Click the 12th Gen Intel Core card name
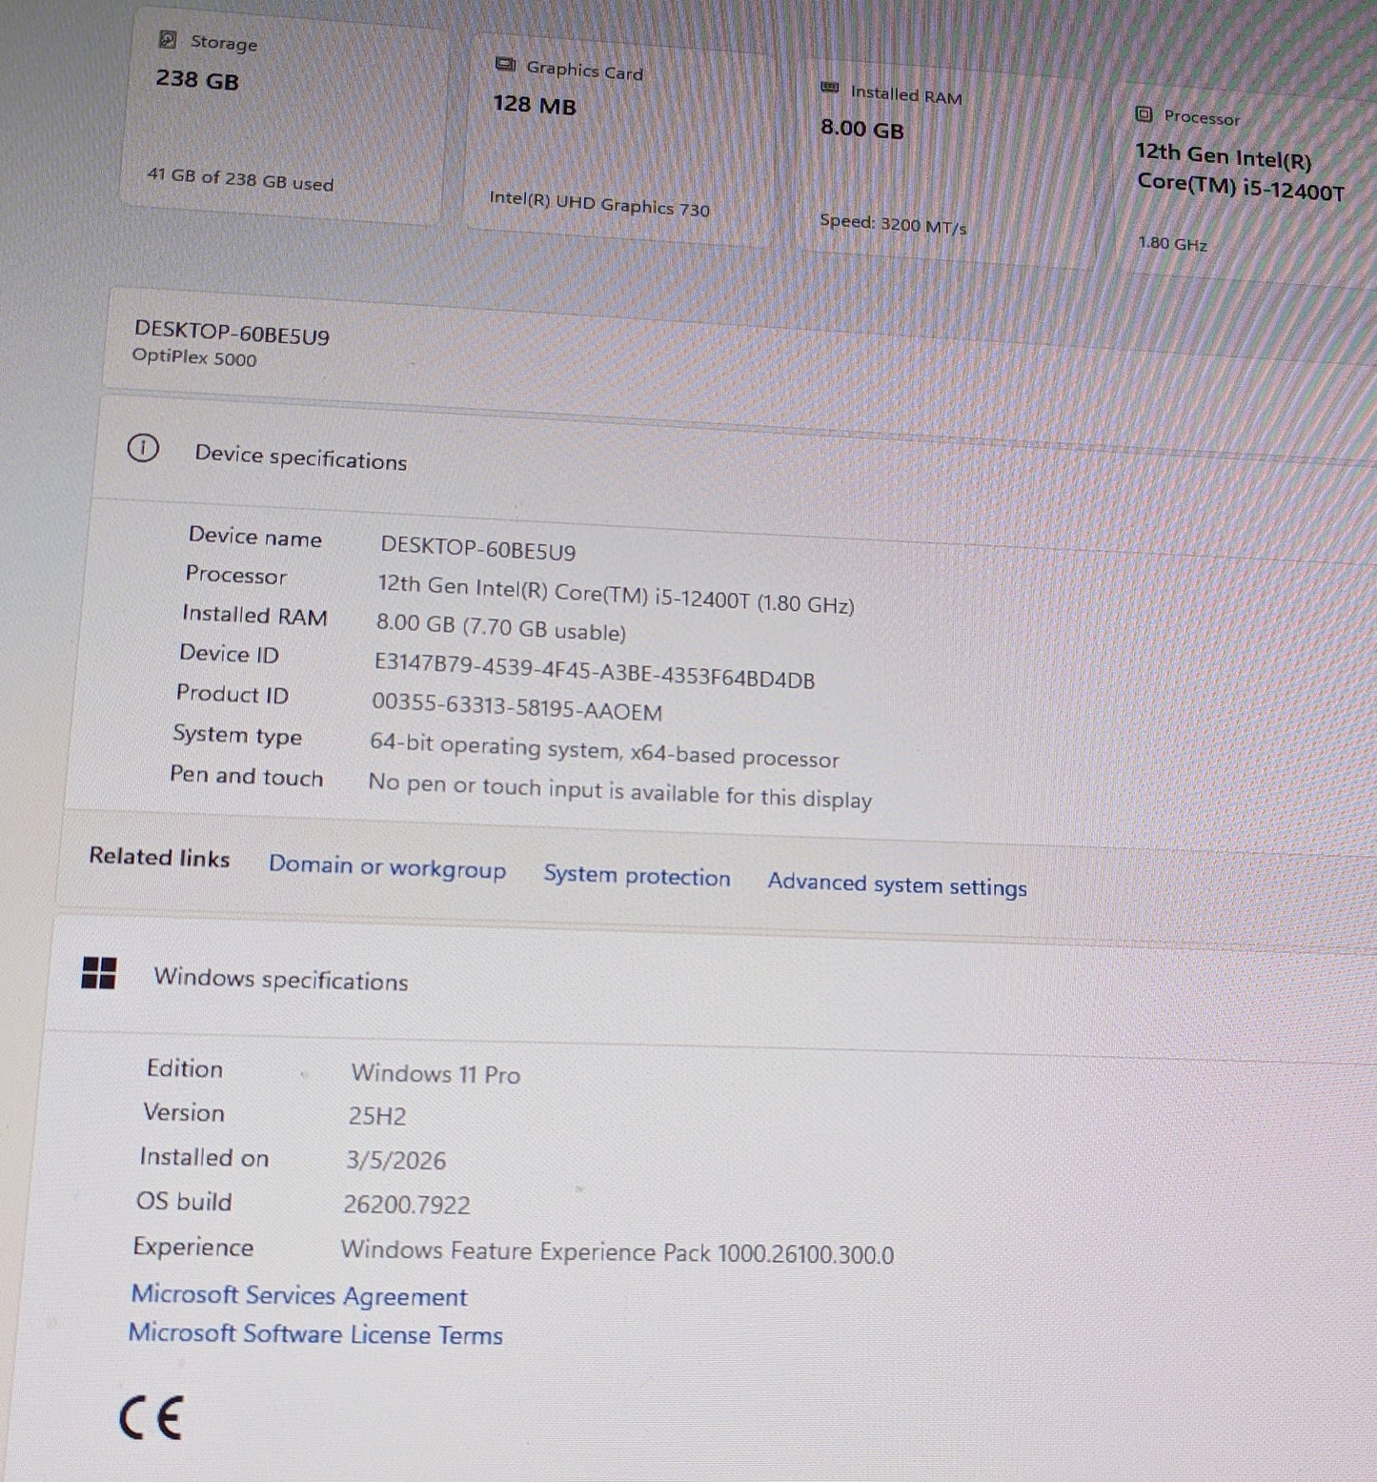This screenshot has width=1377, height=1482. click(x=1239, y=173)
